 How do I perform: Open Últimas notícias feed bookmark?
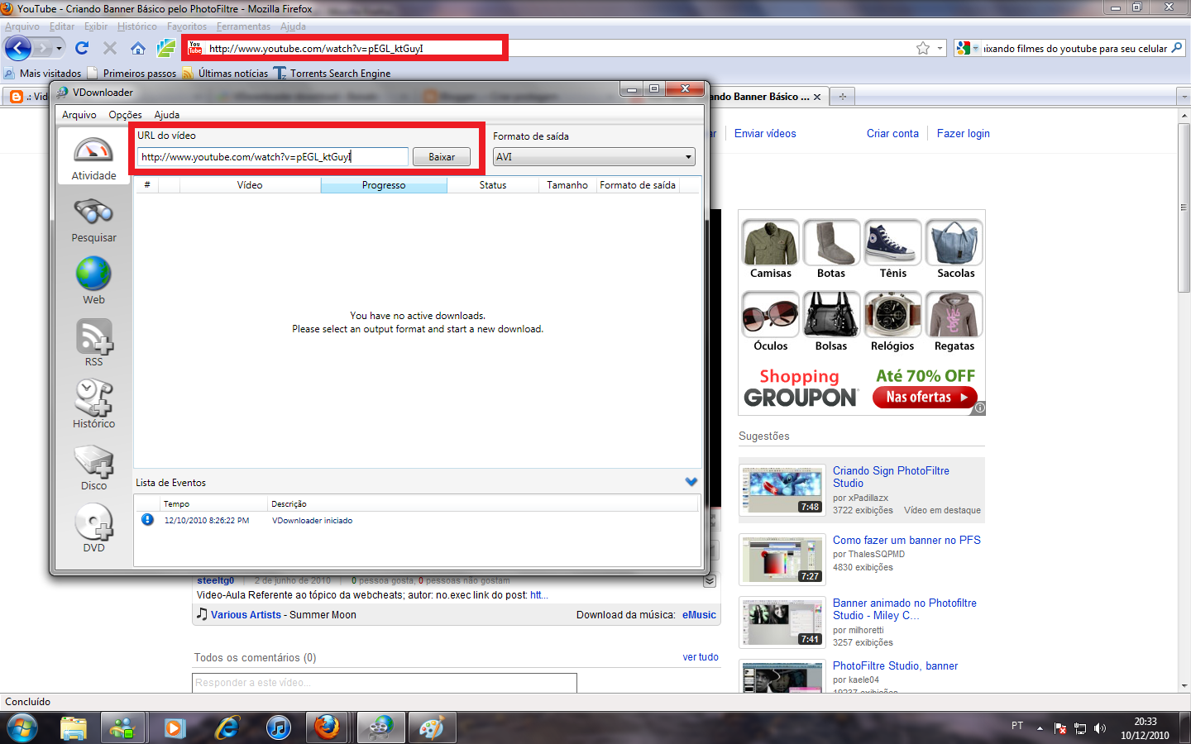225,73
